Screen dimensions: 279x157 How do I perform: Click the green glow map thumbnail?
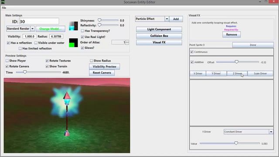73,43
